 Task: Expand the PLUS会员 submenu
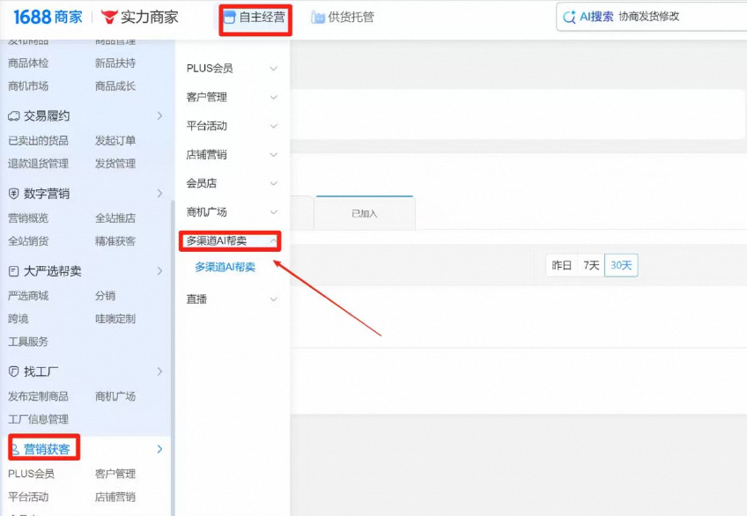click(273, 69)
